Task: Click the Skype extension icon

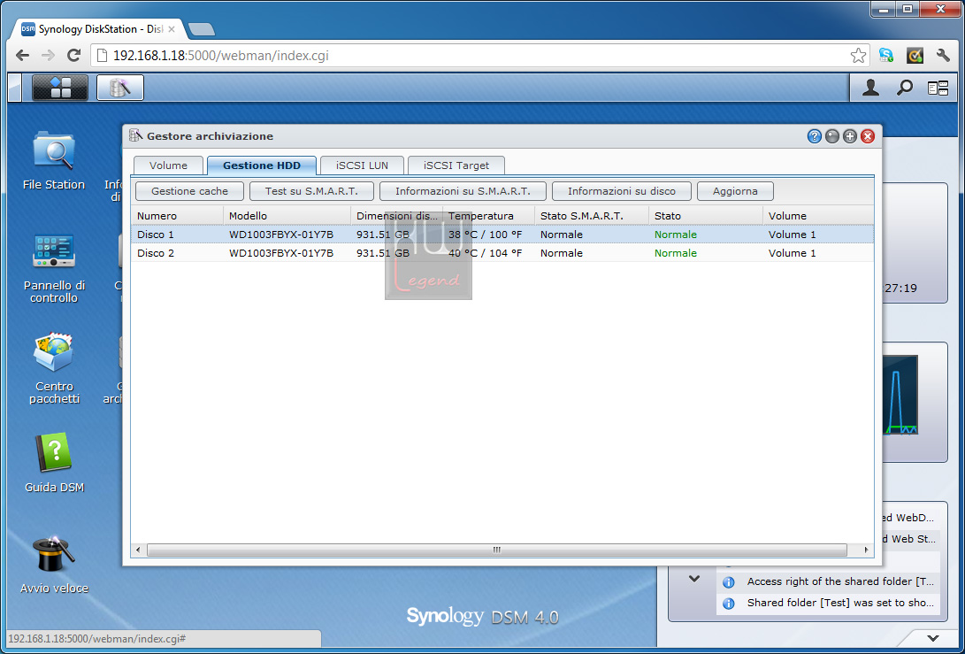Action: pyautogui.click(x=886, y=56)
